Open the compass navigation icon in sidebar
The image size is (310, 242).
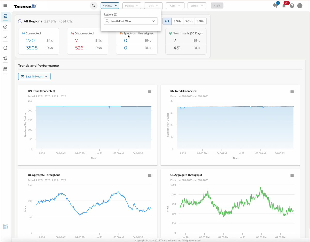pyautogui.click(x=5, y=27)
